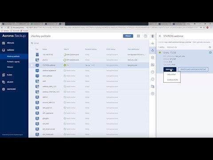Toggle the select-all checkbox in table header
The height and width of the screenshot is (160, 213).
pyautogui.click(x=32, y=49)
